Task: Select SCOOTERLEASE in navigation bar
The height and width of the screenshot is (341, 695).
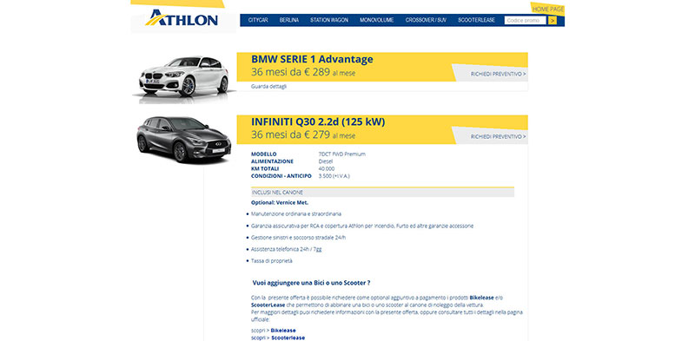Action: click(x=476, y=20)
